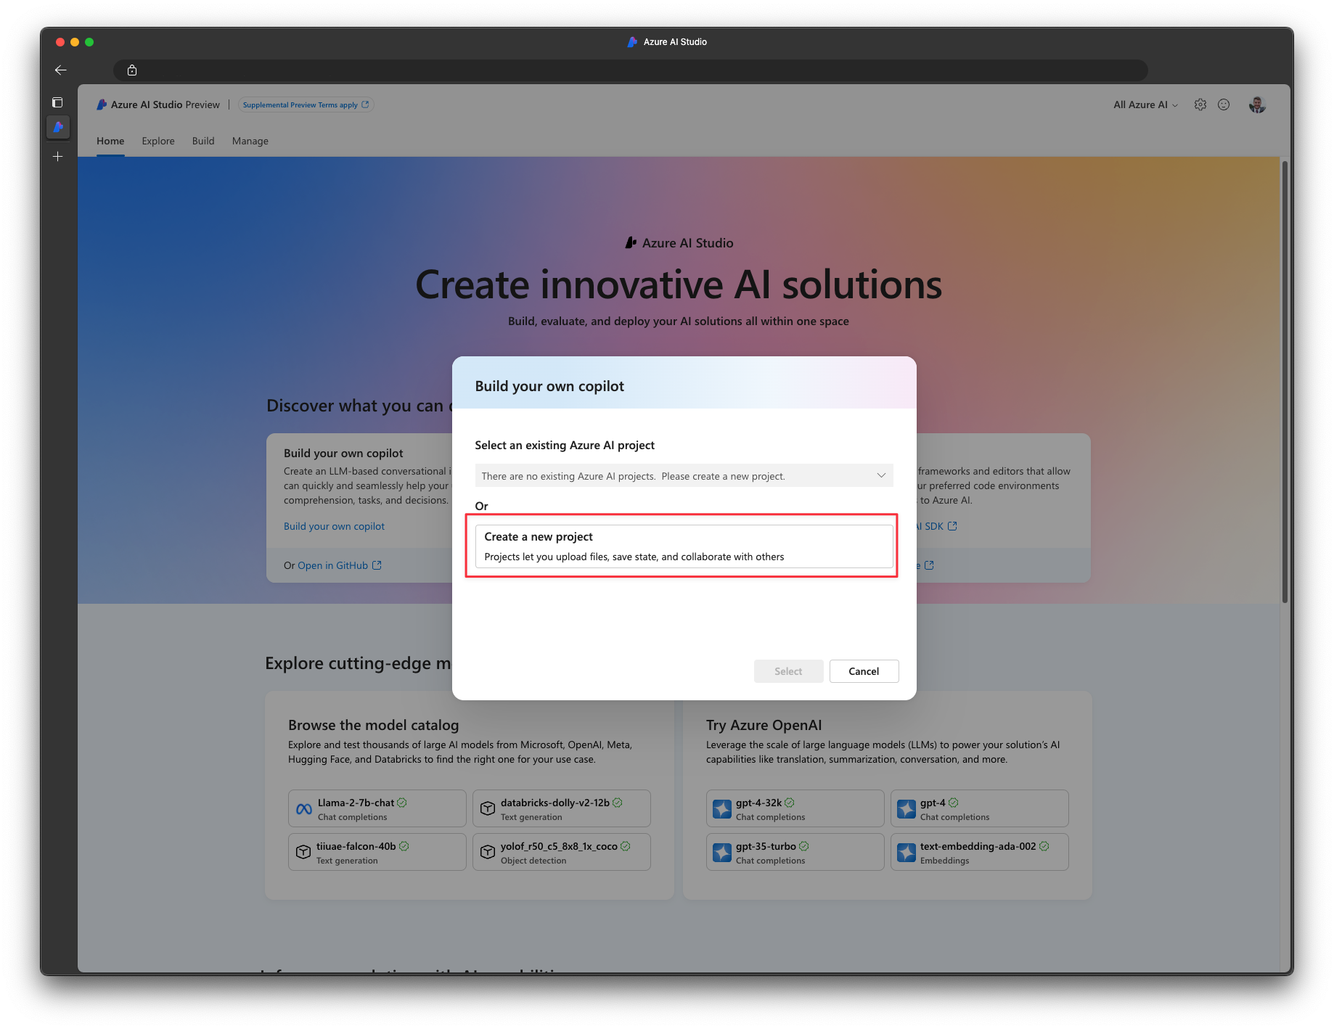1334x1029 pixels.
Task: Open the settings gear icon
Action: click(x=1200, y=104)
